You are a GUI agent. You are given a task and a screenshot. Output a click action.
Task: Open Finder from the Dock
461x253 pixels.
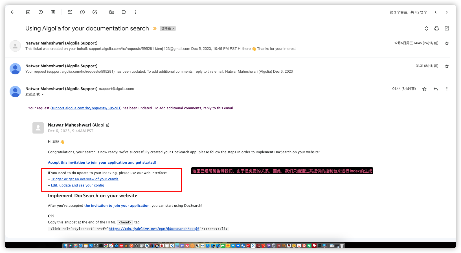click(x=65, y=246)
